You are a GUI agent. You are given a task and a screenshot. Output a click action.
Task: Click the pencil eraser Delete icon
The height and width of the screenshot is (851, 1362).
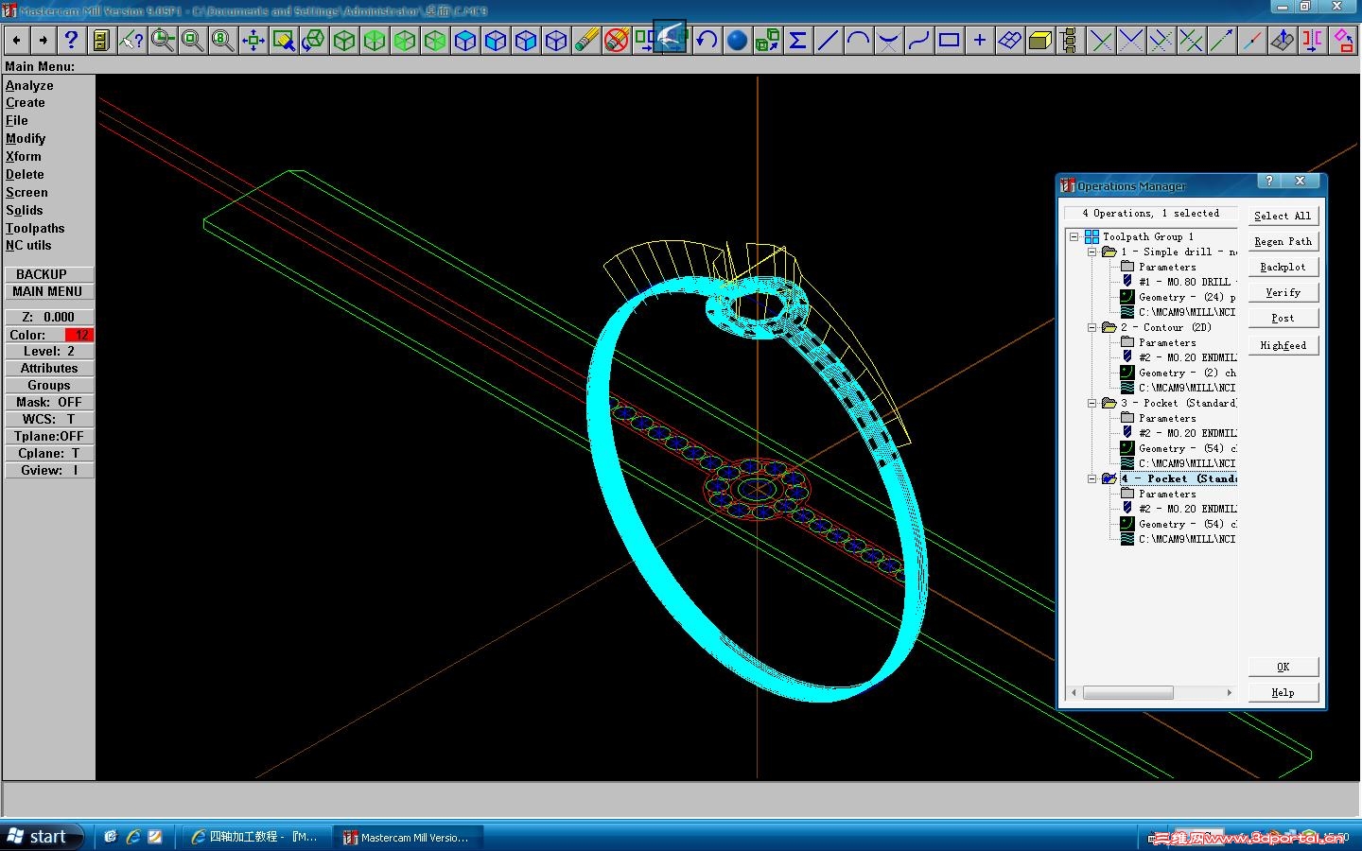coord(586,40)
